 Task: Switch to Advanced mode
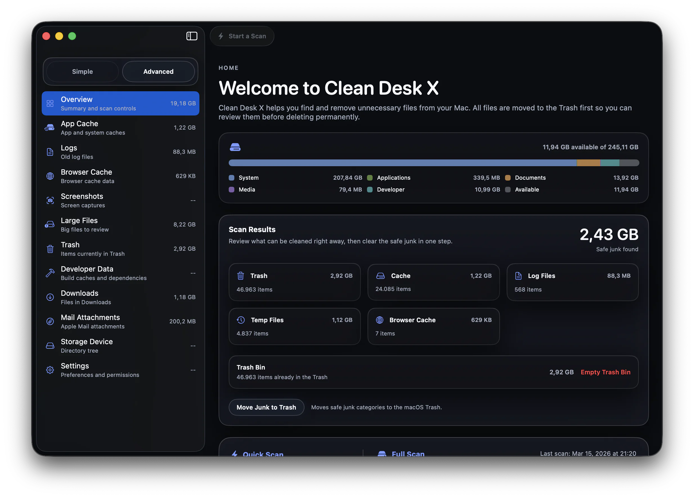pyautogui.click(x=159, y=71)
